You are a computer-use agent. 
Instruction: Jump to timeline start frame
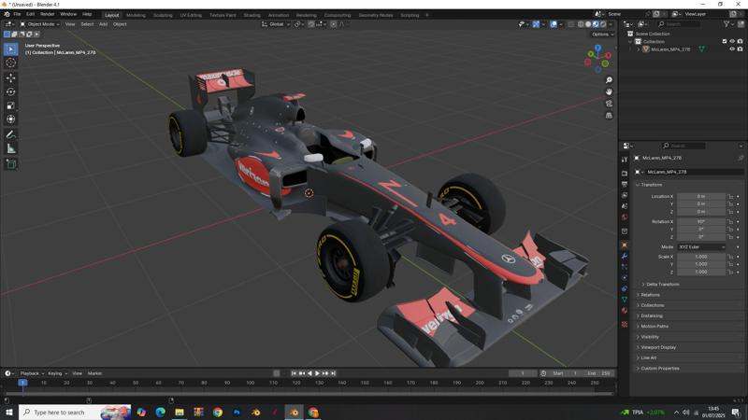[294, 373]
